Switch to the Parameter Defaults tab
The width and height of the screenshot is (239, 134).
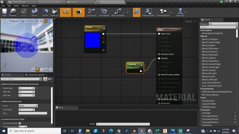[36, 75]
